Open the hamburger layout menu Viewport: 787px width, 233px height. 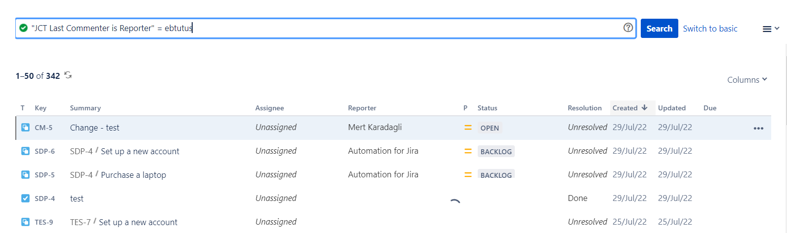tap(771, 29)
